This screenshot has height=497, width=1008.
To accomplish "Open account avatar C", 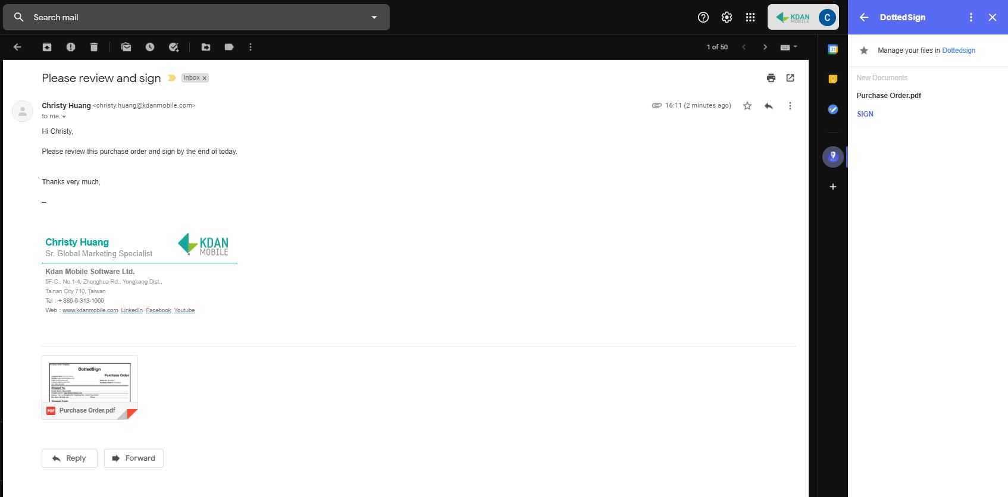I will point(827,18).
